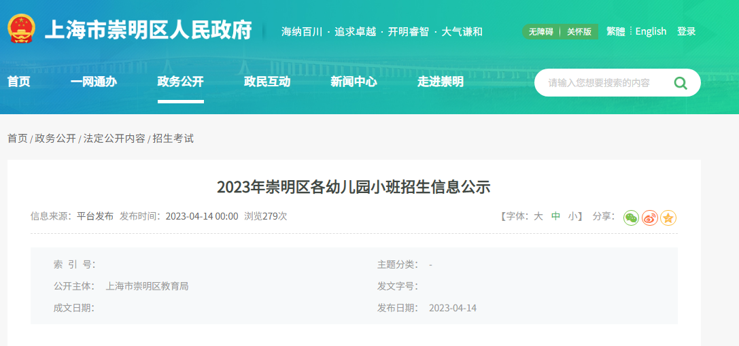The height and width of the screenshot is (346, 739).
Task: Set font size to 中
Action: pos(556,216)
